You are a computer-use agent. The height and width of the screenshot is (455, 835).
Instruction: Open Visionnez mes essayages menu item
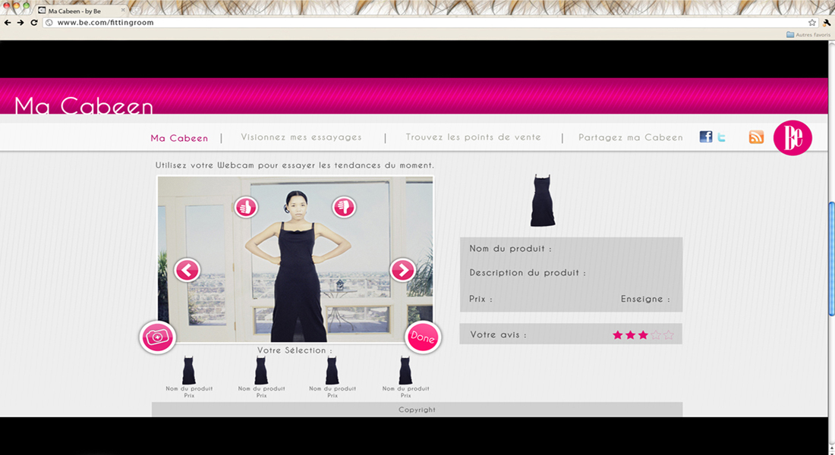point(301,137)
